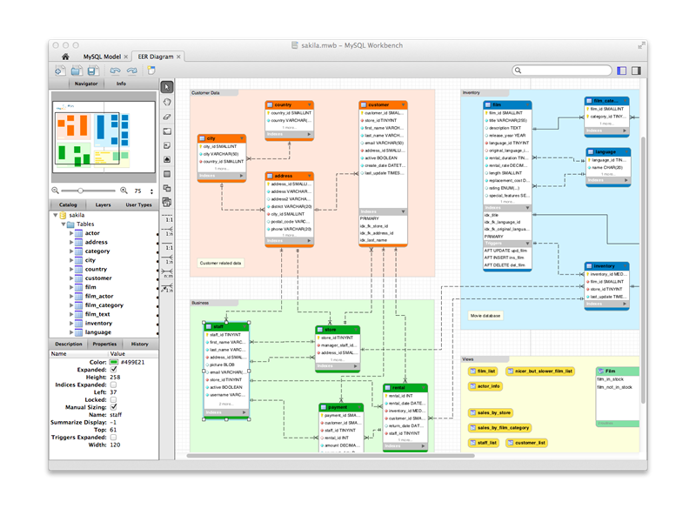This screenshot has width=696, height=522.
Task: Select the film_list view object
Action: pos(483,371)
